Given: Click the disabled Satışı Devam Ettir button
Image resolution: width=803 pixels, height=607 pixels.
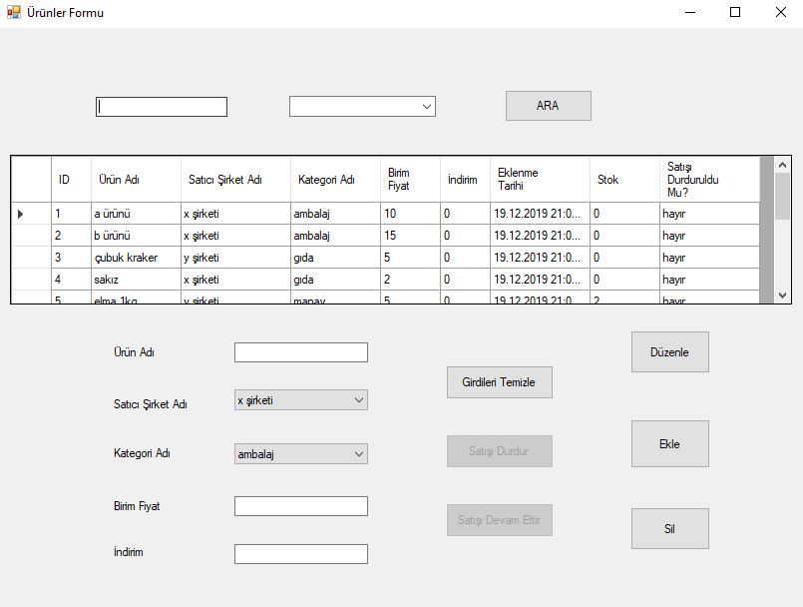Looking at the screenshot, I should 499,519.
